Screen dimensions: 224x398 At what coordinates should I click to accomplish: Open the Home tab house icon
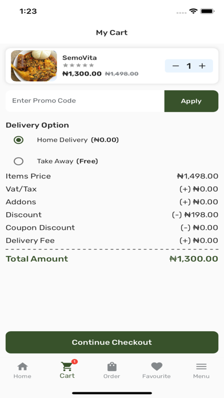(x=22, y=367)
